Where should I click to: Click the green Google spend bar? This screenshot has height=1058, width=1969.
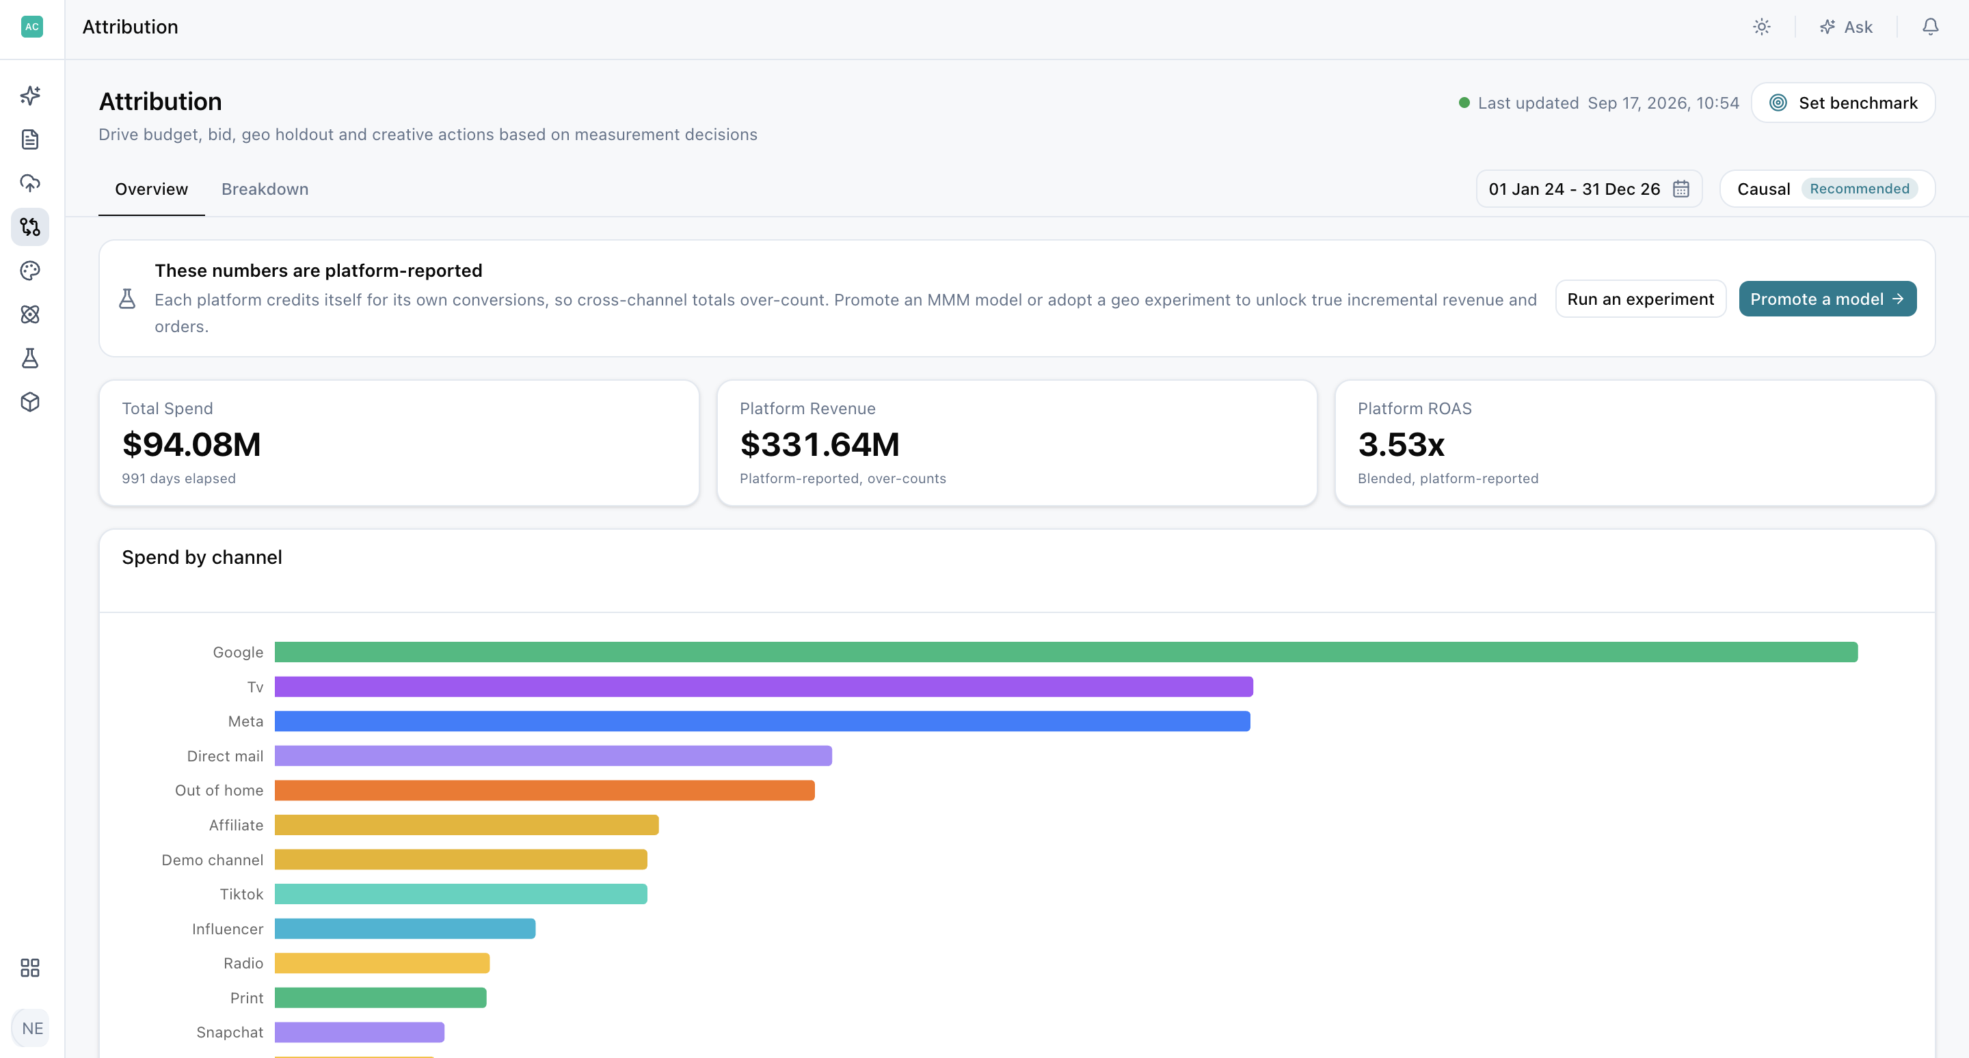click(1067, 653)
